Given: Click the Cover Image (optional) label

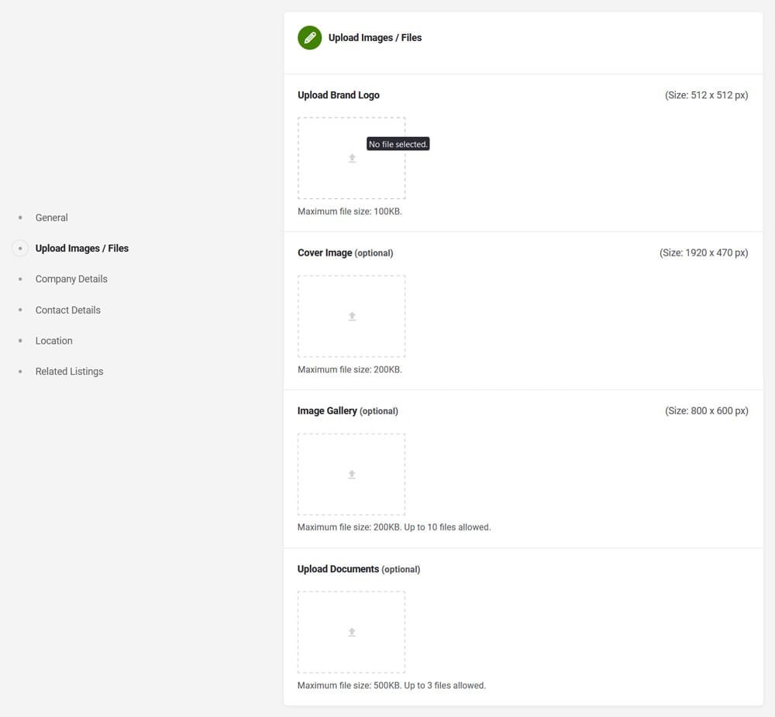Looking at the screenshot, I should pyautogui.click(x=345, y=253).
